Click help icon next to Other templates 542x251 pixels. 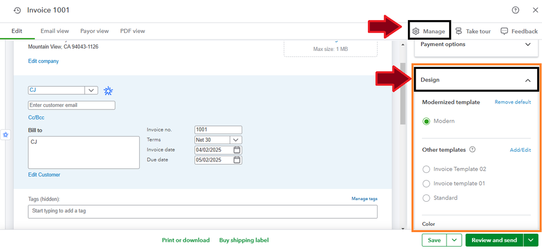click(x=473, y=150)
